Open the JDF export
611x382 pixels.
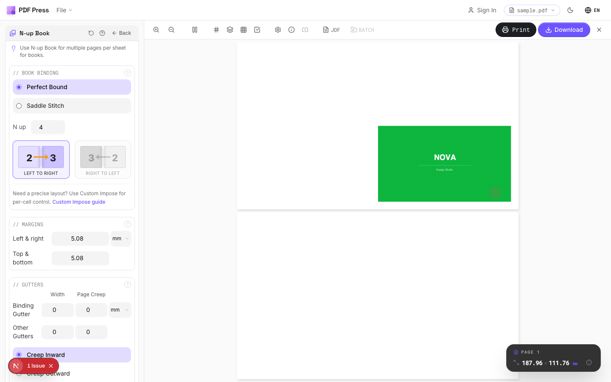[x=331, y=30]
